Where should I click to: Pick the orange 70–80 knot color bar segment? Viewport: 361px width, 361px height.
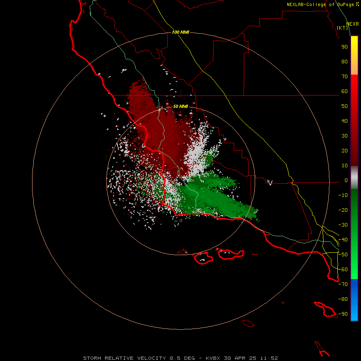354,67
